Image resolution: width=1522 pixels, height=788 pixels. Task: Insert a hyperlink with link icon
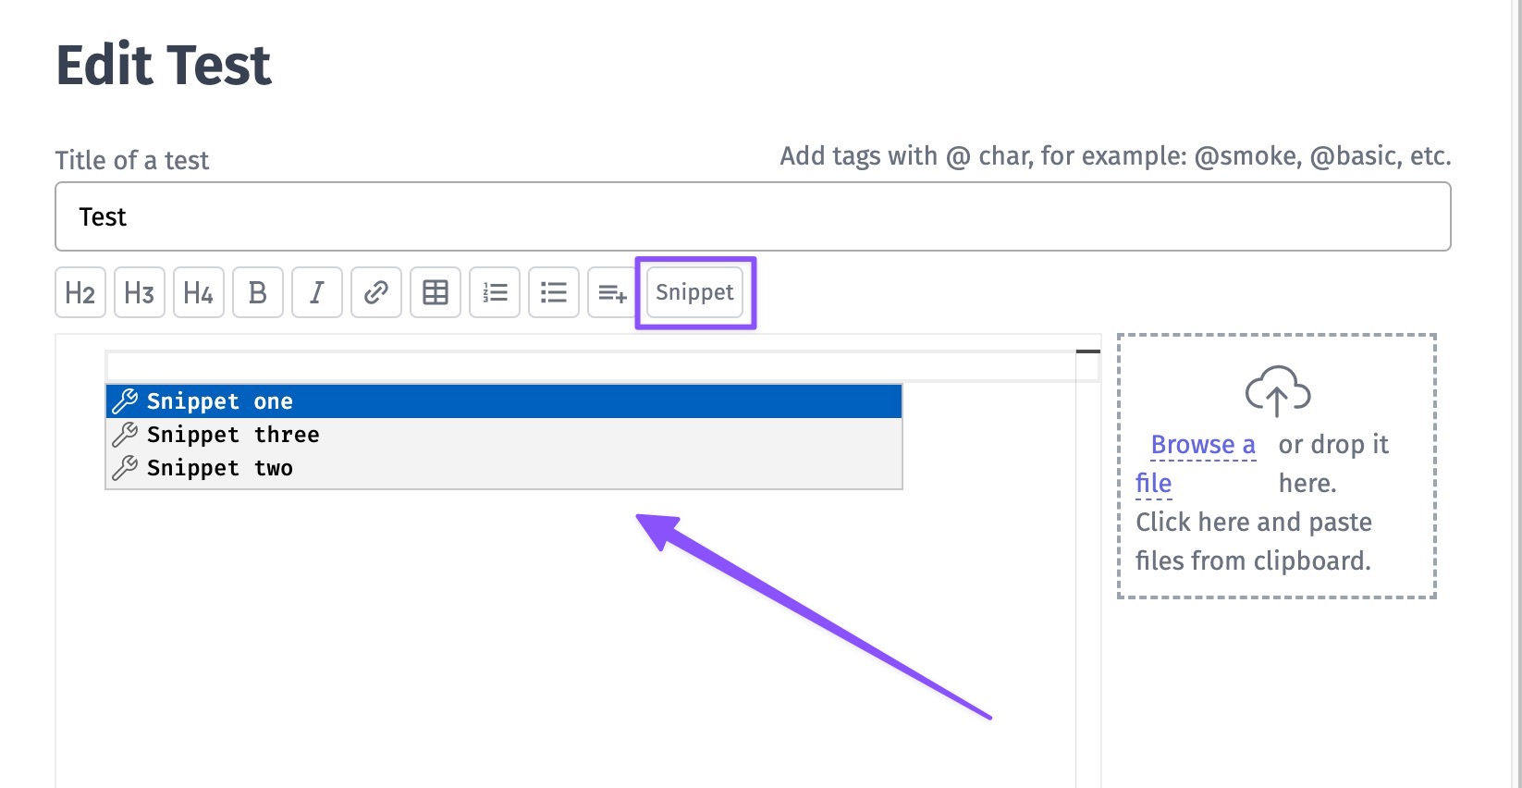pos(376,293)
